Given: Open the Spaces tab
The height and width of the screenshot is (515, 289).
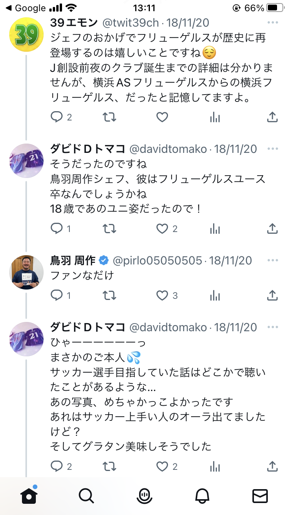Looking at the screenshot, I should (x=144, y=496).
